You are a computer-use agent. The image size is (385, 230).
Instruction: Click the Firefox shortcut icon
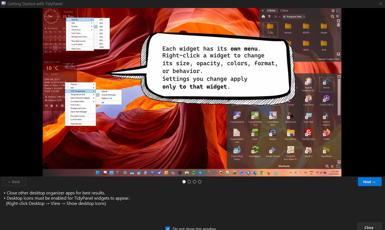pos(326,133)
